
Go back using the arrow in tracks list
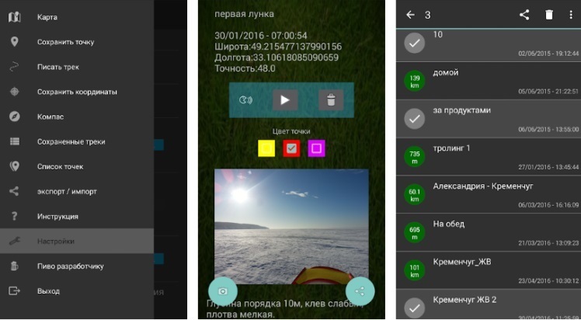pyautogui.click(x=410, y=15)
